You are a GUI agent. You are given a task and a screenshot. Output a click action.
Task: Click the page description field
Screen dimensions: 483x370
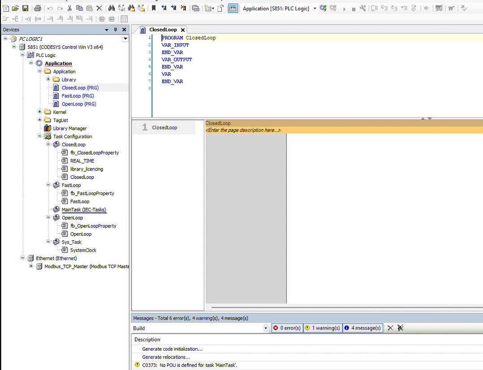(344, 130)
